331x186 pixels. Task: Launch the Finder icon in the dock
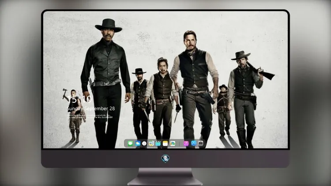pyautogui.click(x=151, y=143)
